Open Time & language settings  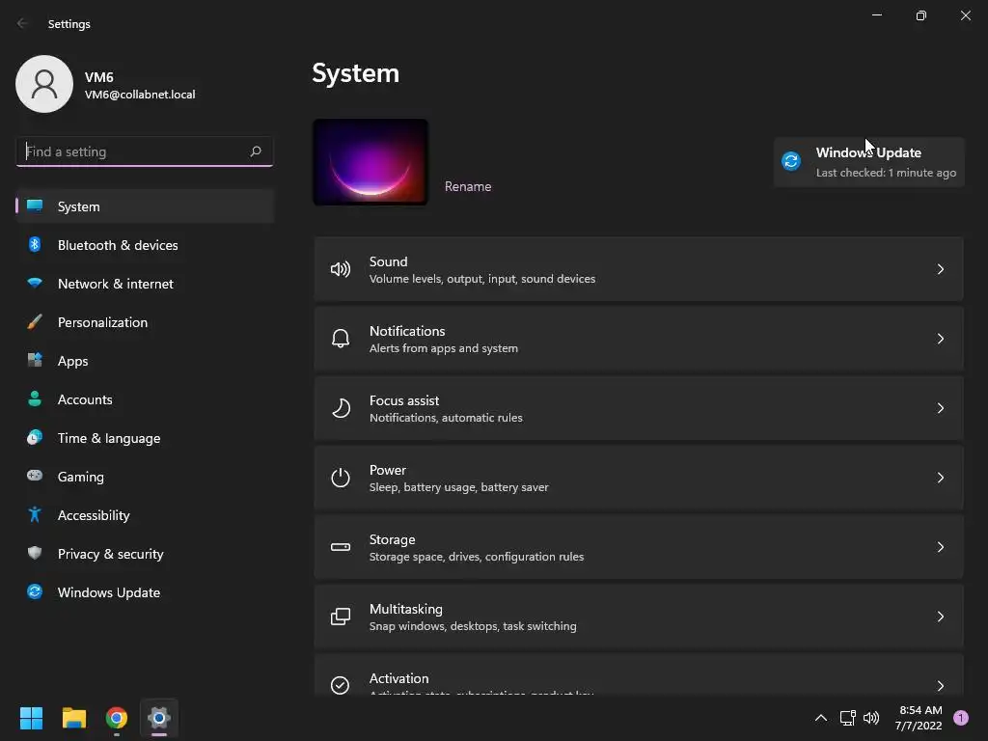(x=145, y=437)
